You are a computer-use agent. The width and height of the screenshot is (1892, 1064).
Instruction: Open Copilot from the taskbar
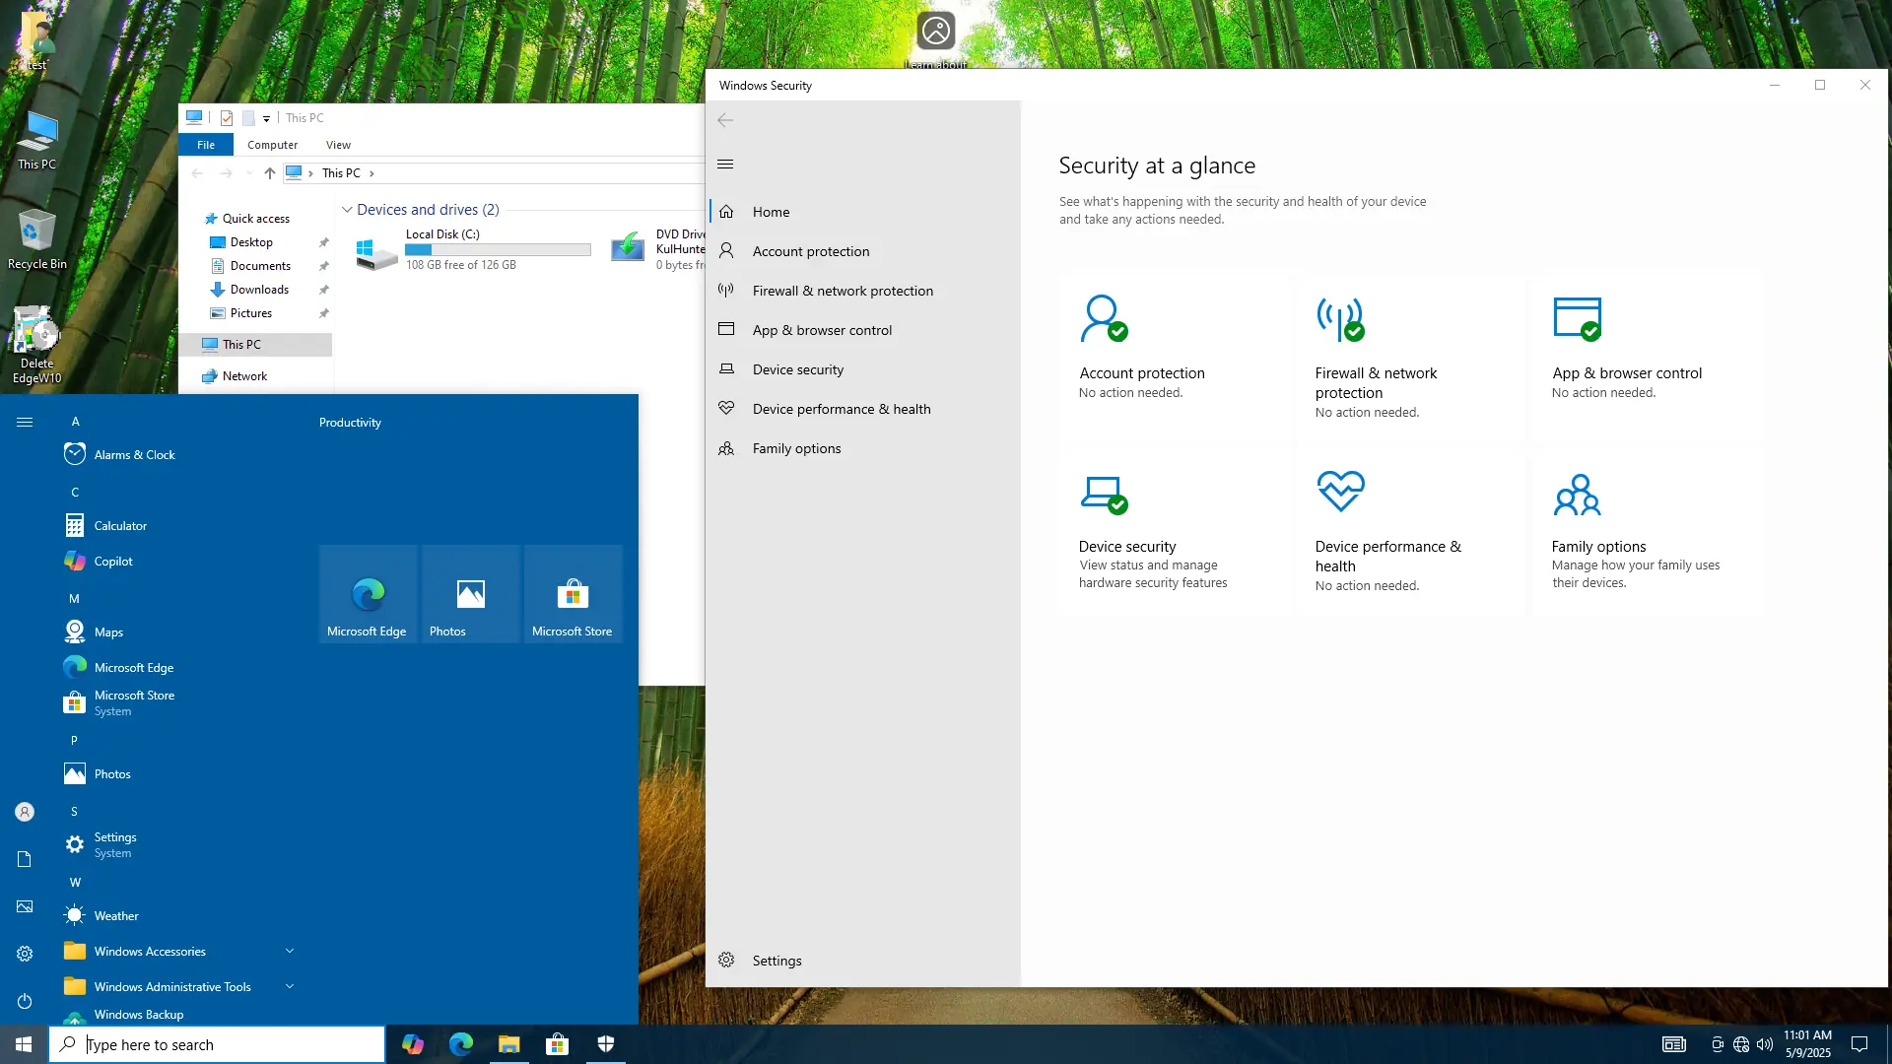413,1044
